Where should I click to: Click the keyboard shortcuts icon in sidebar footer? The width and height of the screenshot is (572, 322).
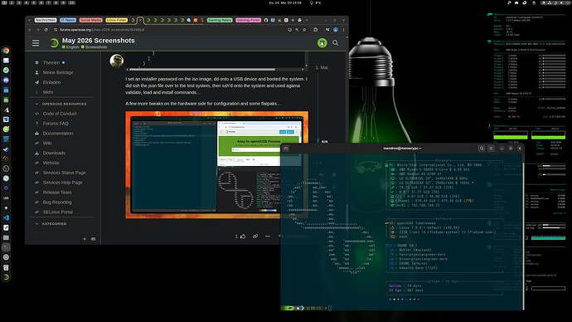tap(94, 239)
